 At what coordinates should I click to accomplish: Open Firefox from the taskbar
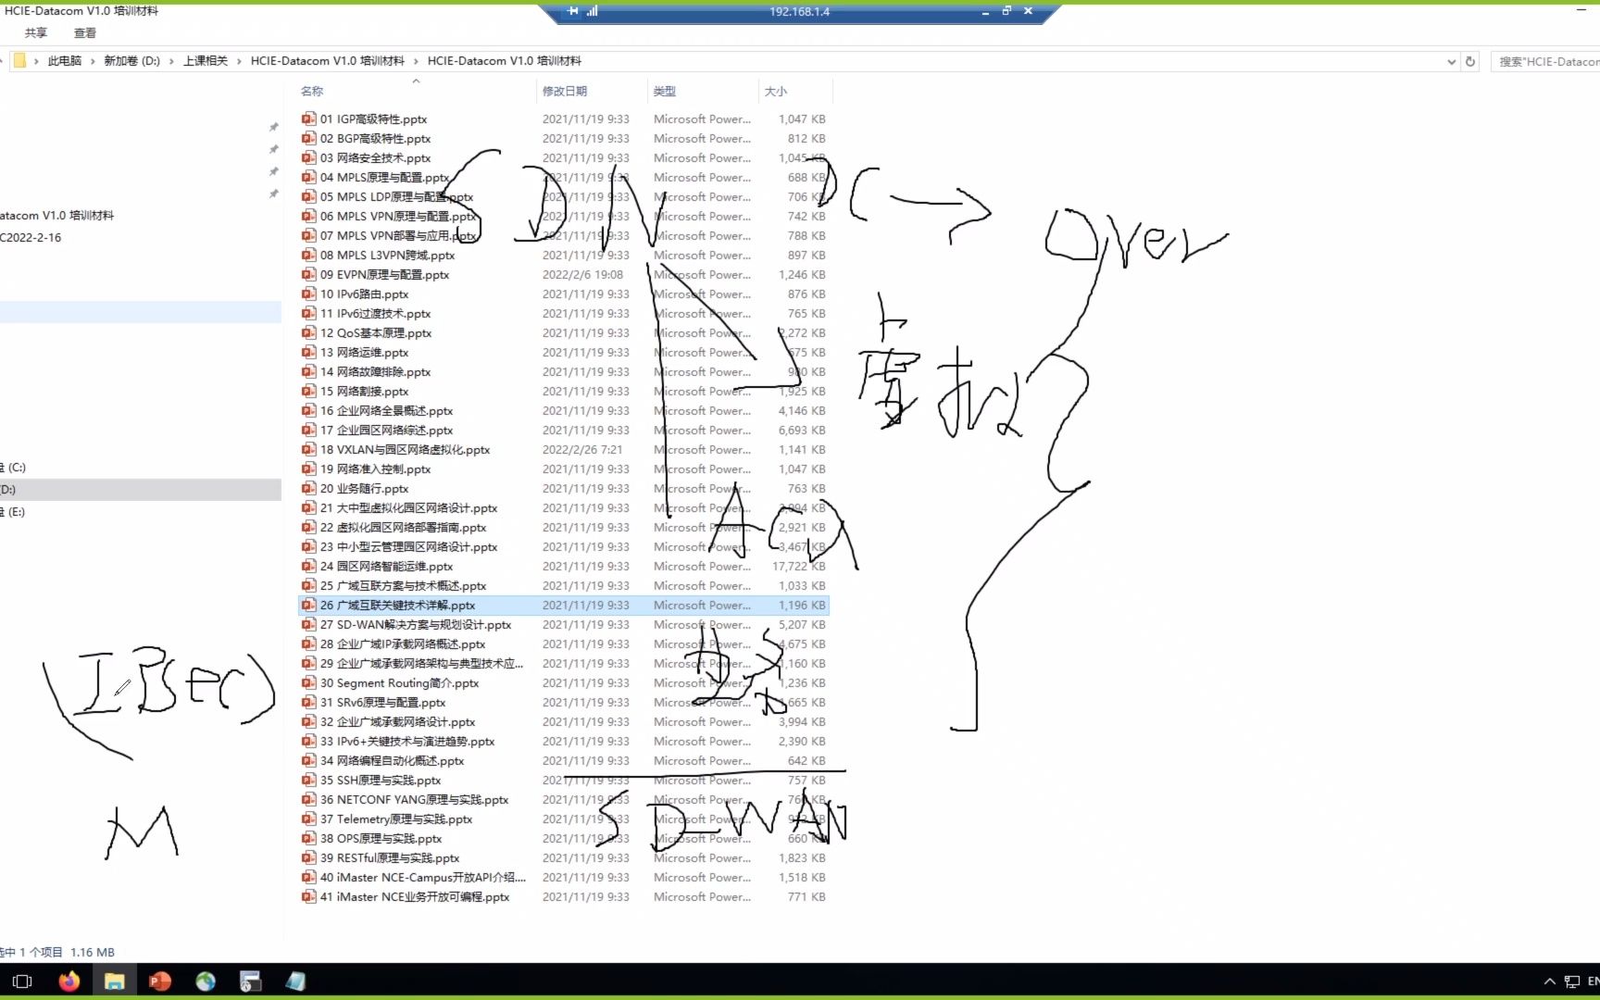tap(69, 981)
